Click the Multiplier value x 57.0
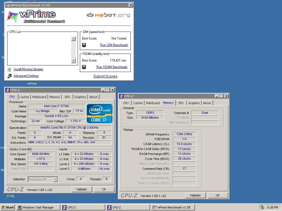This screenshot has width=282, height=211. [41, 159]
